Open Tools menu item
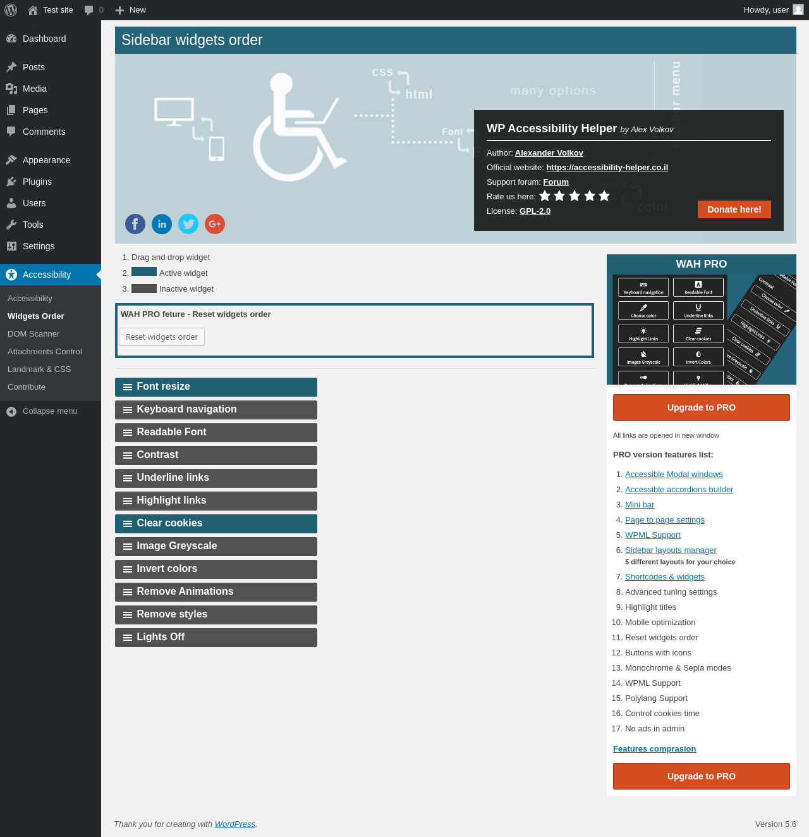 (51, 225)
